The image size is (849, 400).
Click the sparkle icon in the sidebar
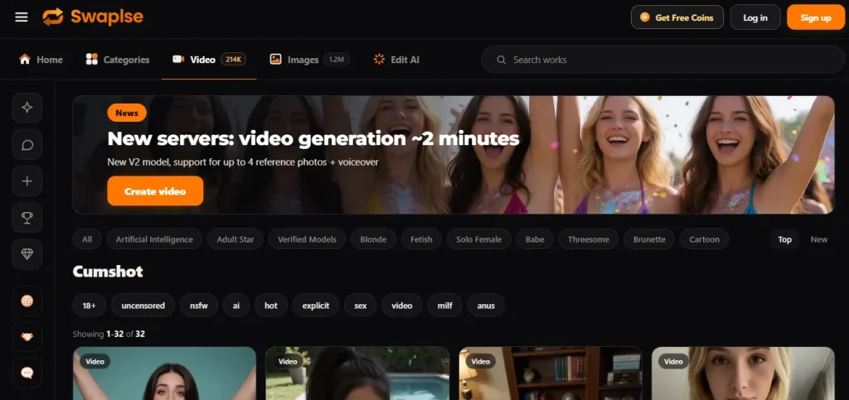click(27, 108)
